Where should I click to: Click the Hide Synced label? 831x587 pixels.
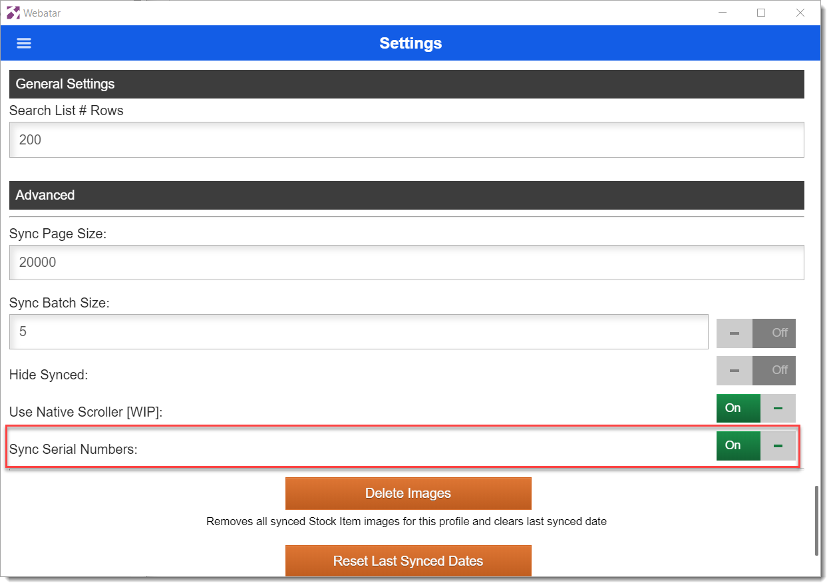pyautogui.click(x=49, y=375)
